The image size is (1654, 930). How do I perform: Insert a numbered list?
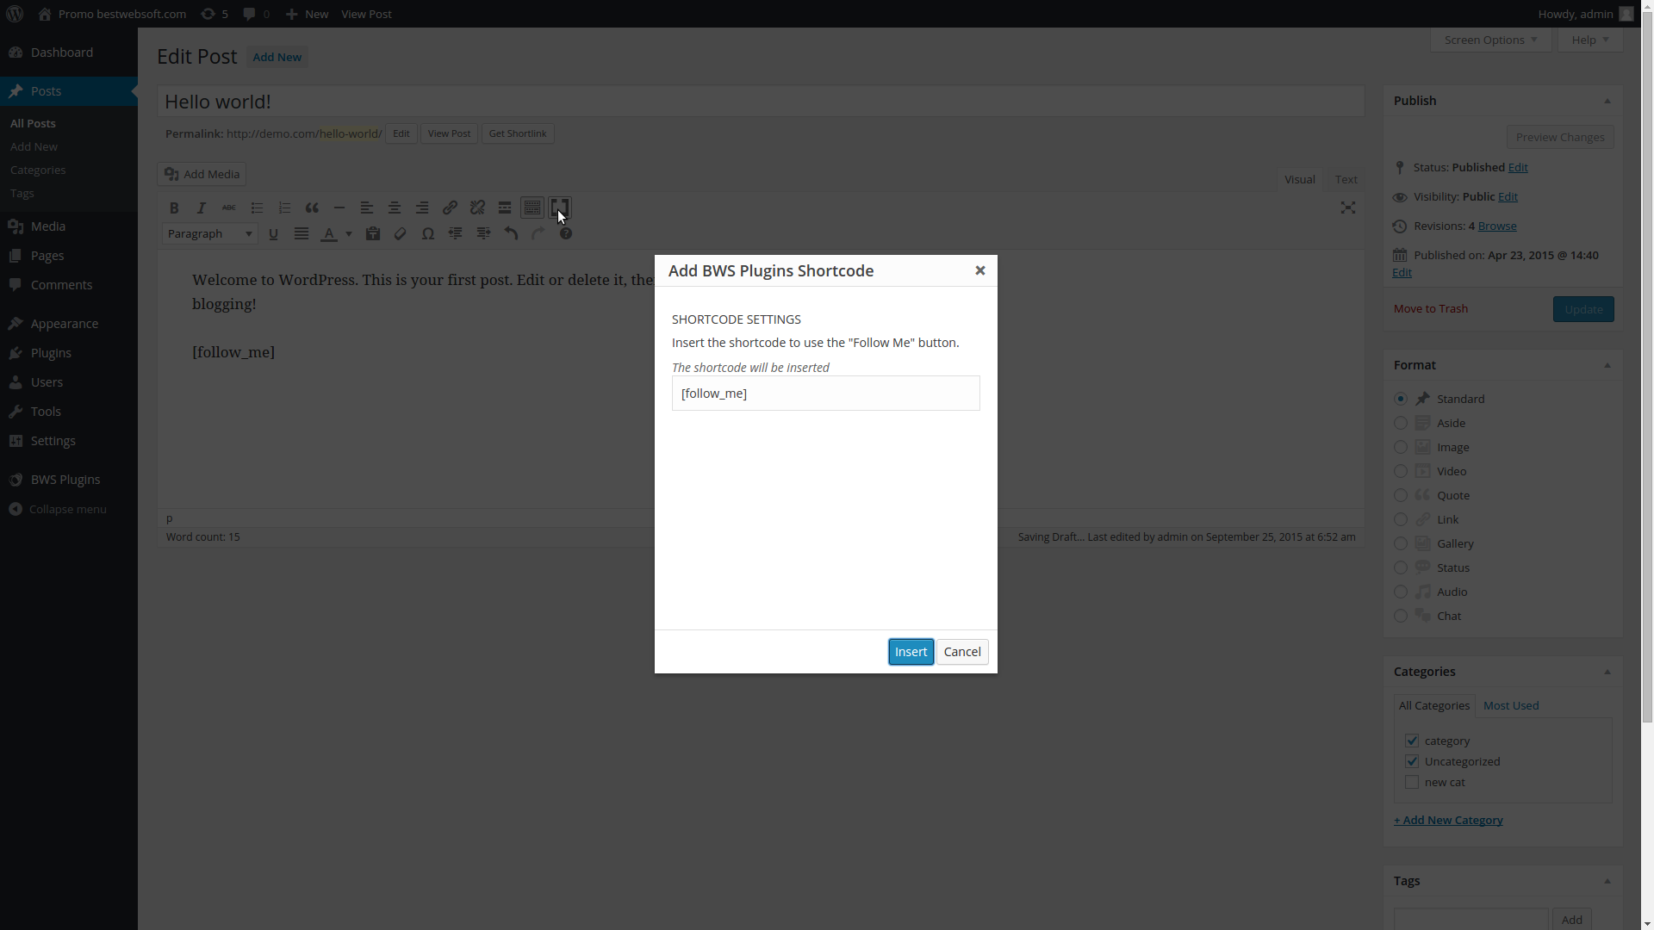tap(284, 208)
